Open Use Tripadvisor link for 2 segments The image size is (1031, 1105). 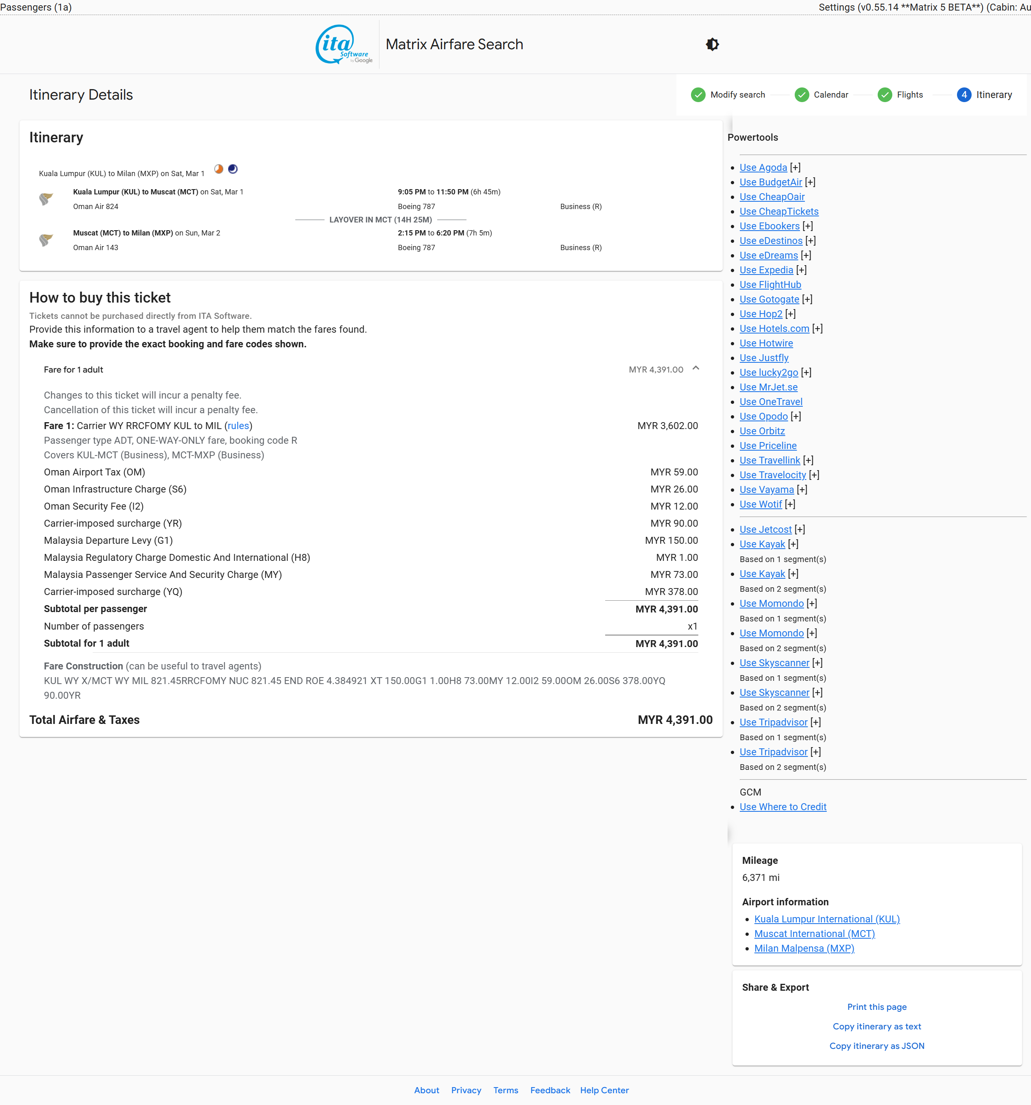773,752
